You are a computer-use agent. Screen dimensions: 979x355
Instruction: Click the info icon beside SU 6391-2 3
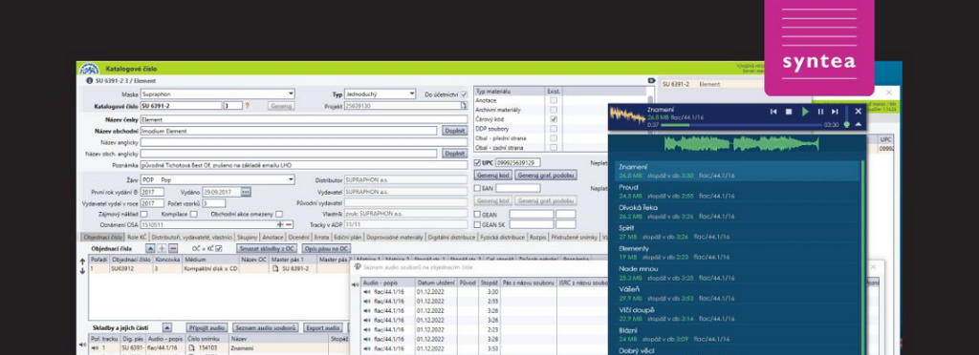89,81
